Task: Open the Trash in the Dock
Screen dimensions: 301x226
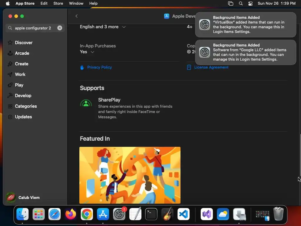Action: 278,214
